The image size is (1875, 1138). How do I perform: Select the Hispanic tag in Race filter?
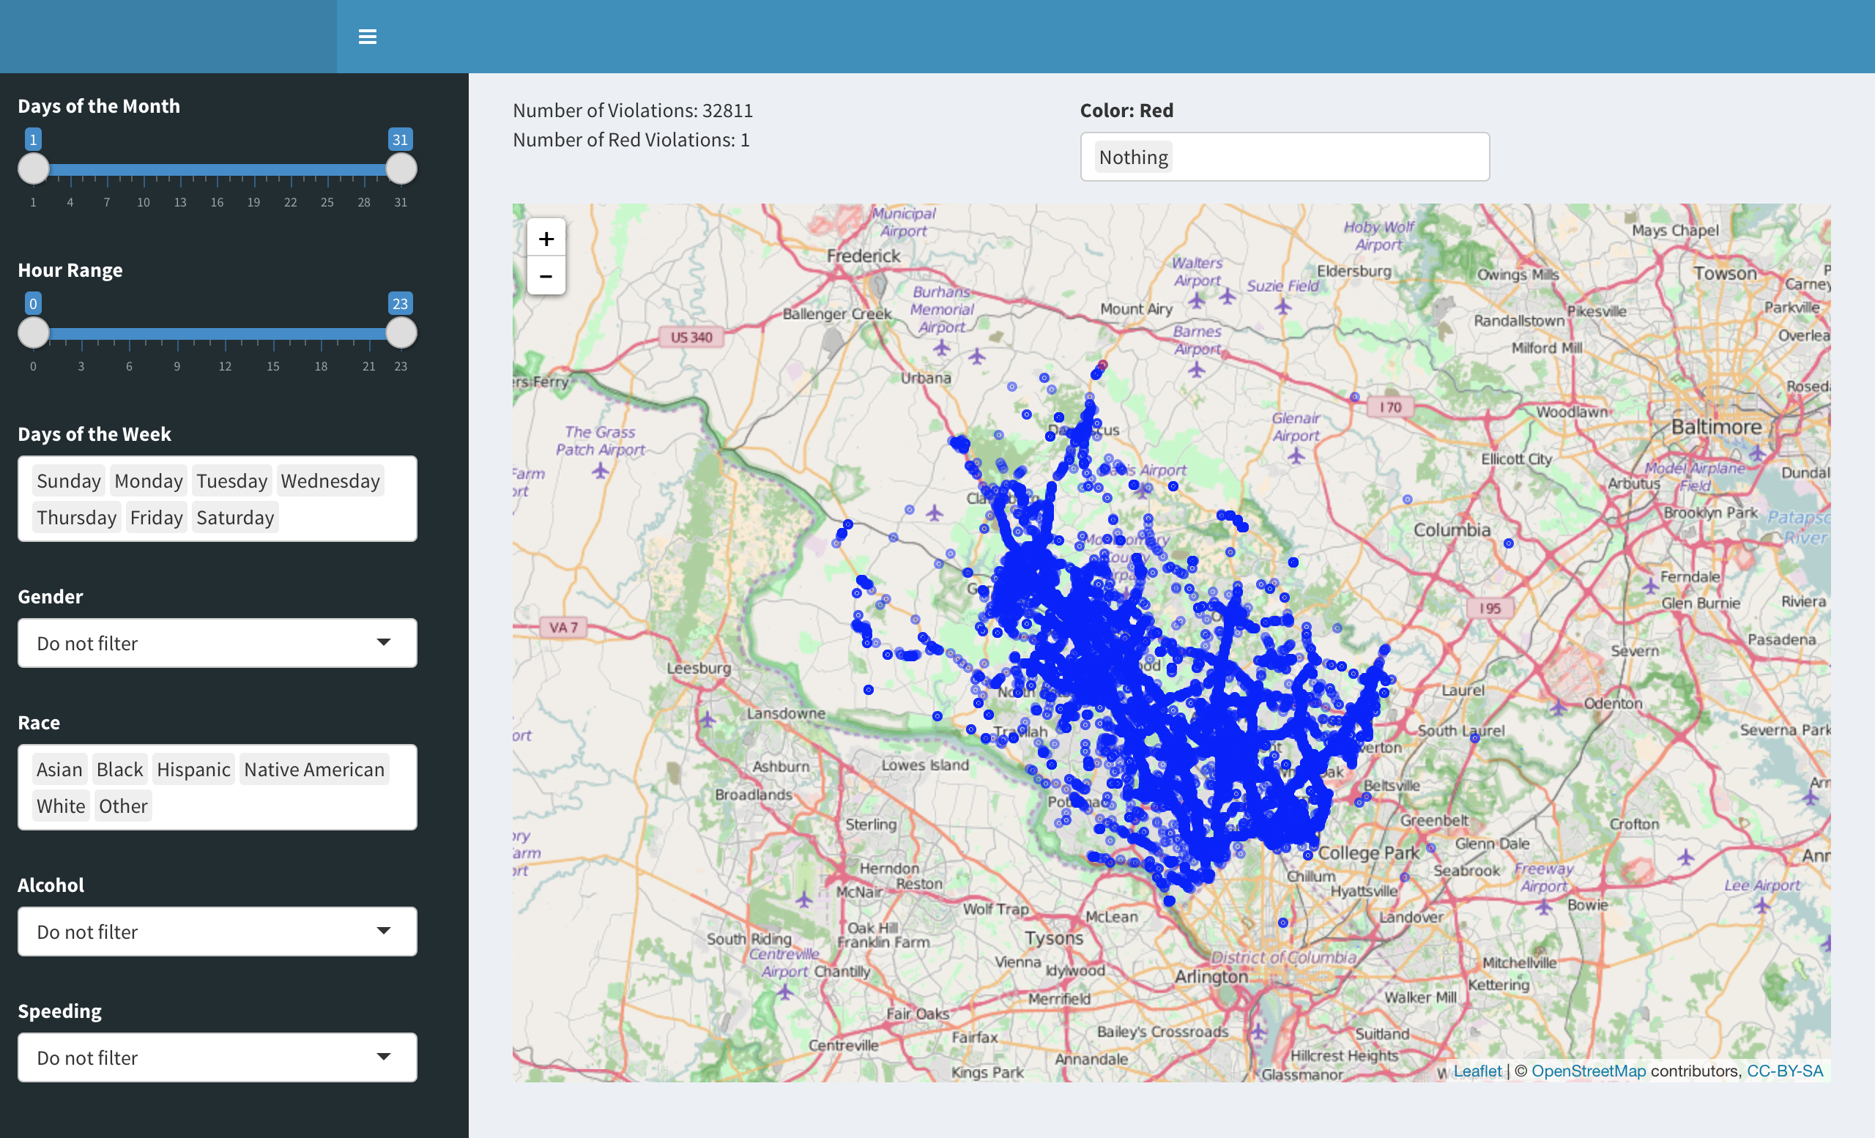193,769
